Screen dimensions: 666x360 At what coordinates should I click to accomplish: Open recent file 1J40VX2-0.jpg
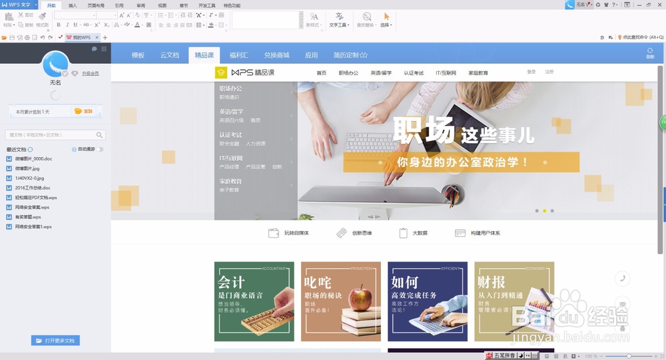tap(30, 178)
